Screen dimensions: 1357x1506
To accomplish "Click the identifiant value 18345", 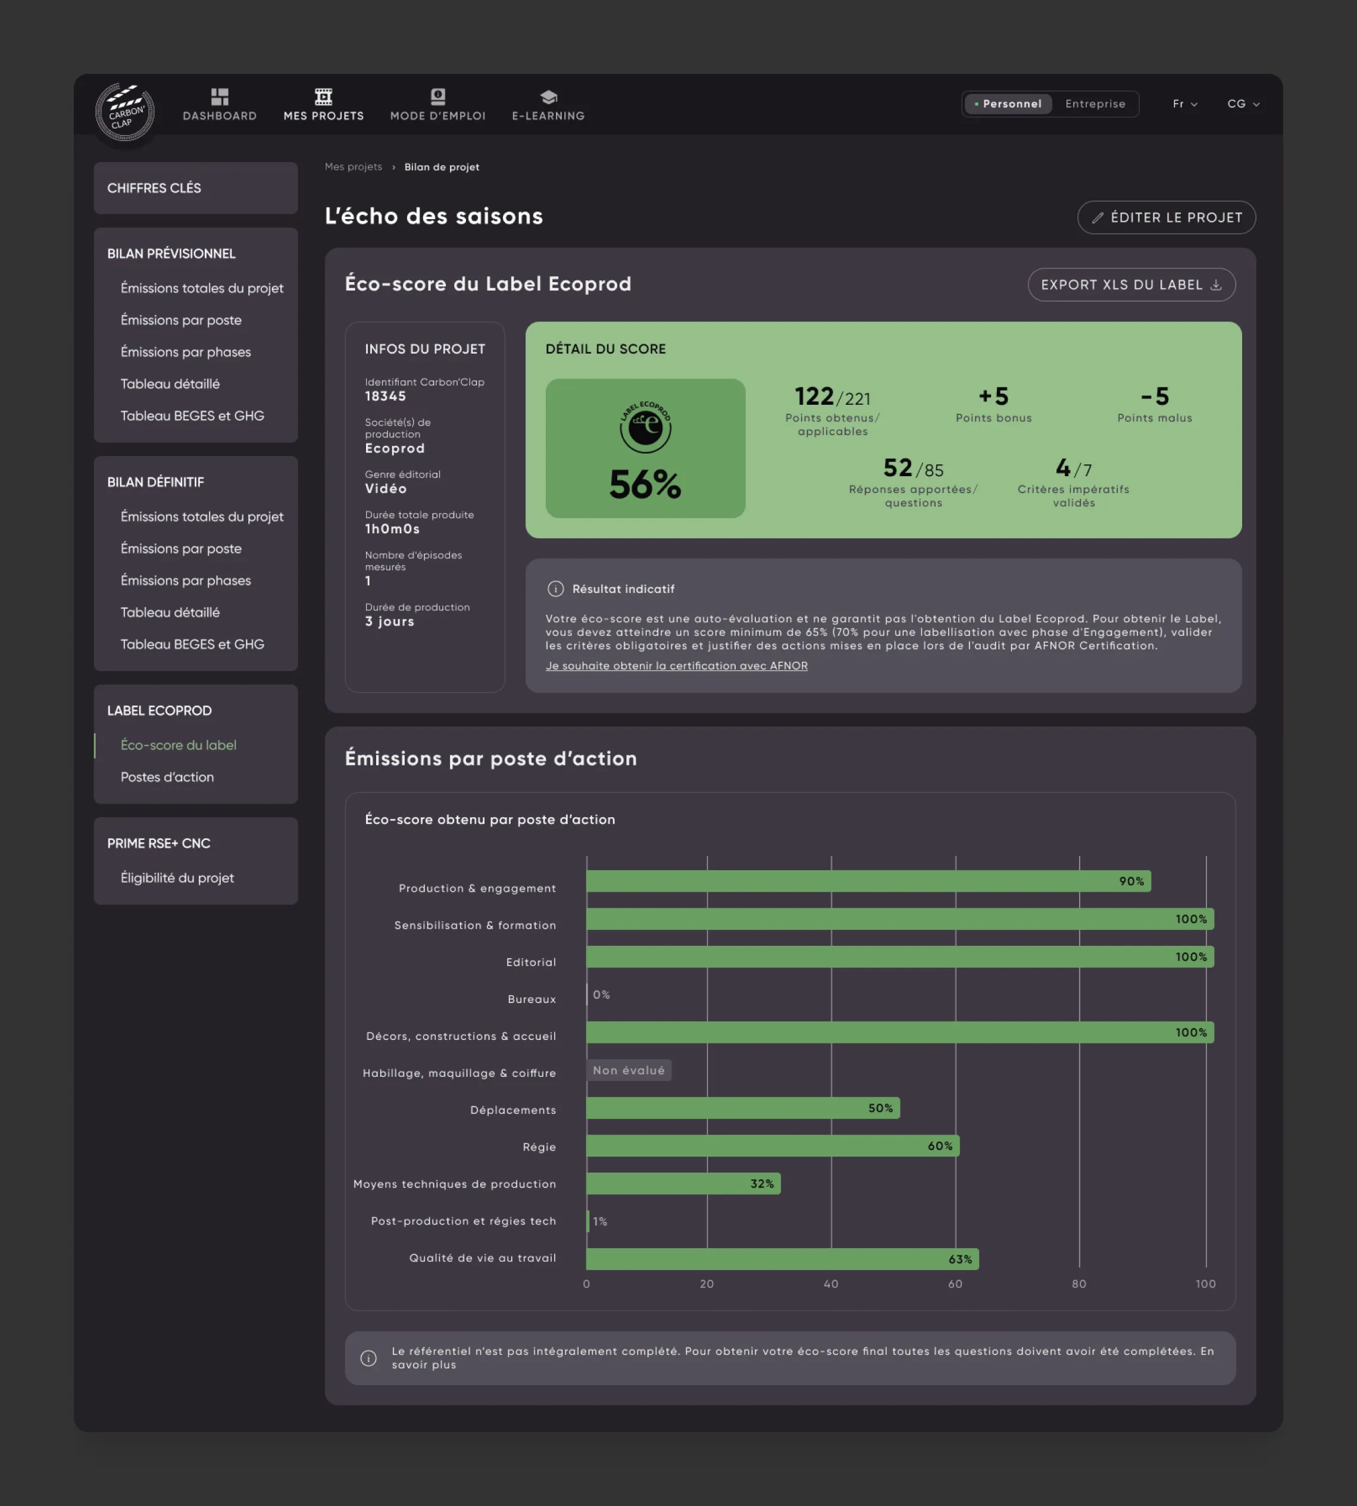I will [x=386, y=396].
